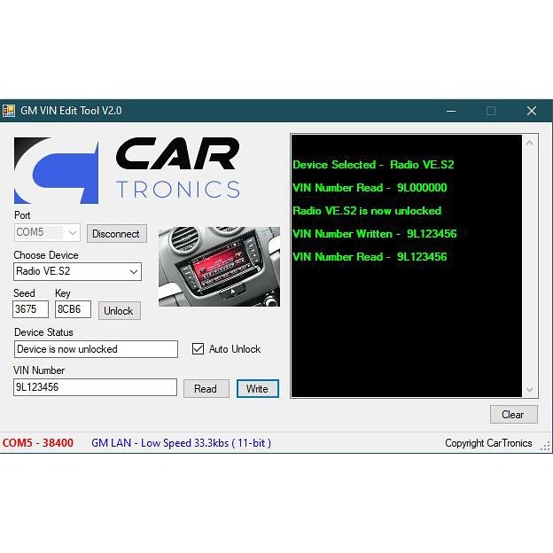Viewport: 553px width, 553px height.
Task: Click log line 'Device Selected - Radio VE.S2'
Action: (373, 165)
